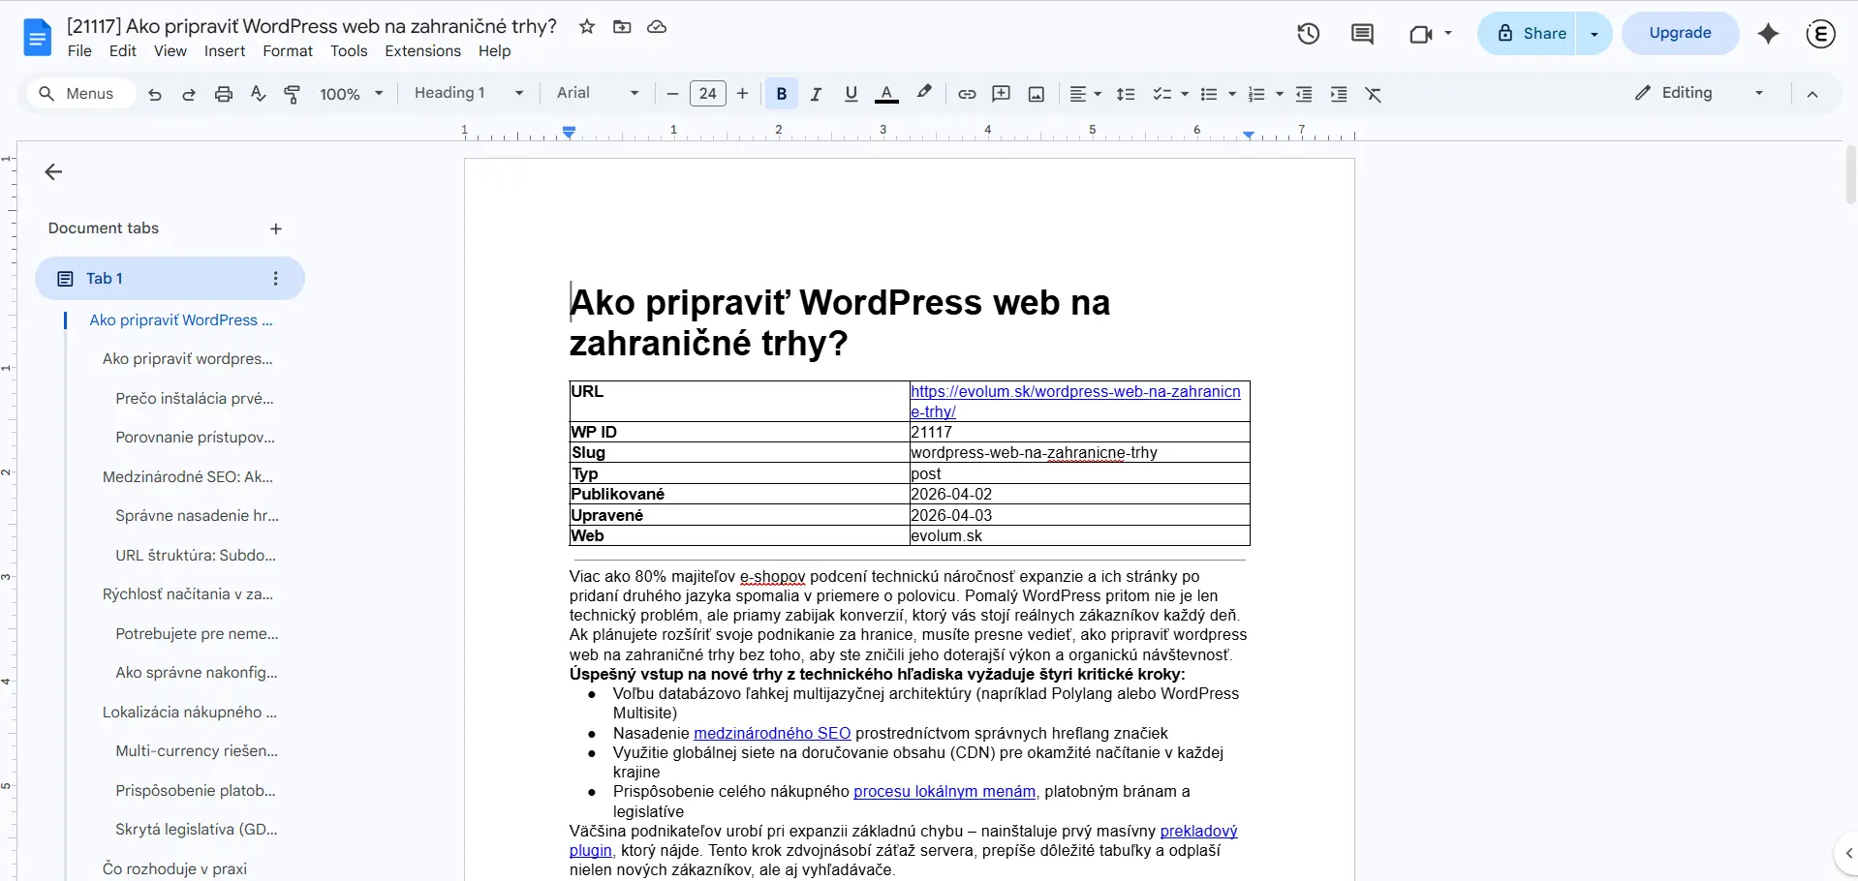This screenshot has width=1858, height=881.
Task: Run the spelling and grammar check
Action: (x=257, y=94)
